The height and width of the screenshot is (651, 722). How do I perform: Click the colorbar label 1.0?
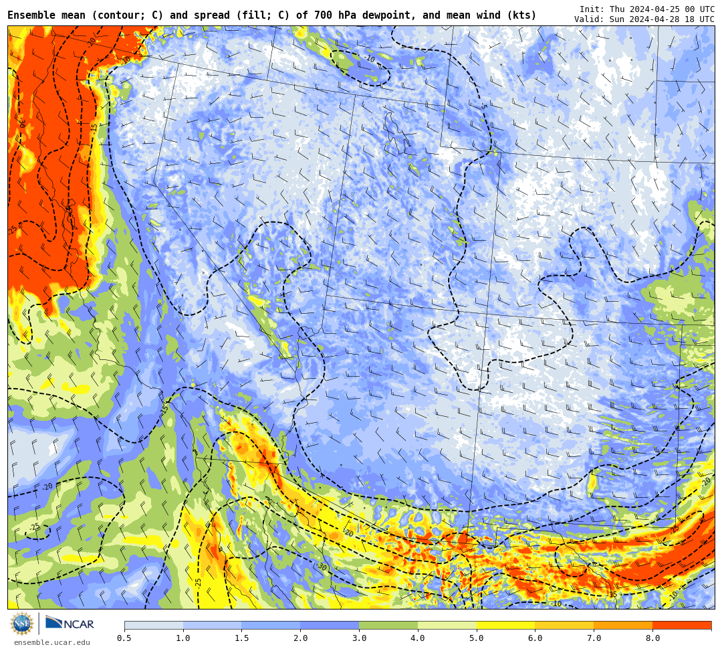[x=183, y=638]
